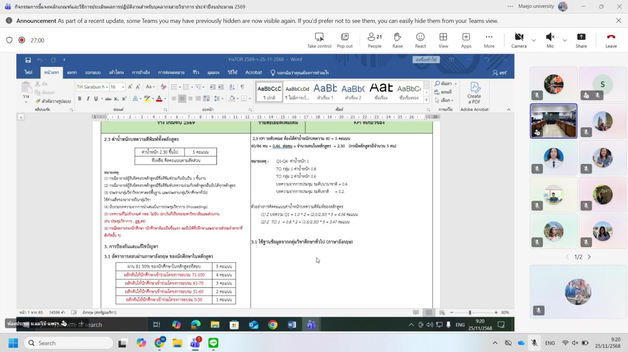Viewport: 628px width, 352px height.
Task: Click the Windows taskbar Search box
Action: tap(68, 343)
